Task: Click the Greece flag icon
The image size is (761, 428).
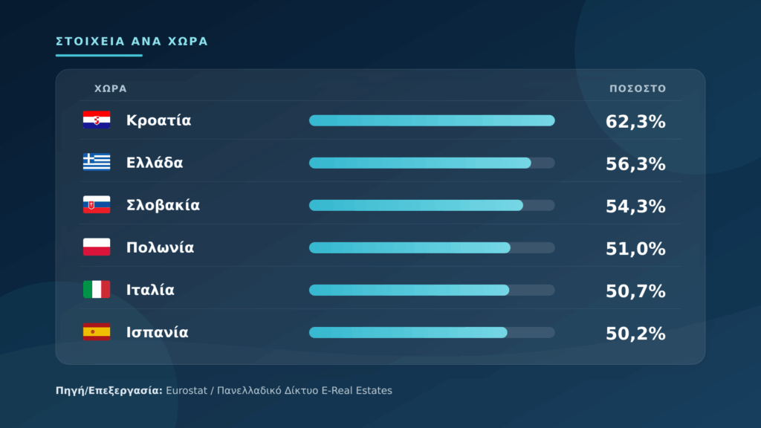Action: pos(97,162)
